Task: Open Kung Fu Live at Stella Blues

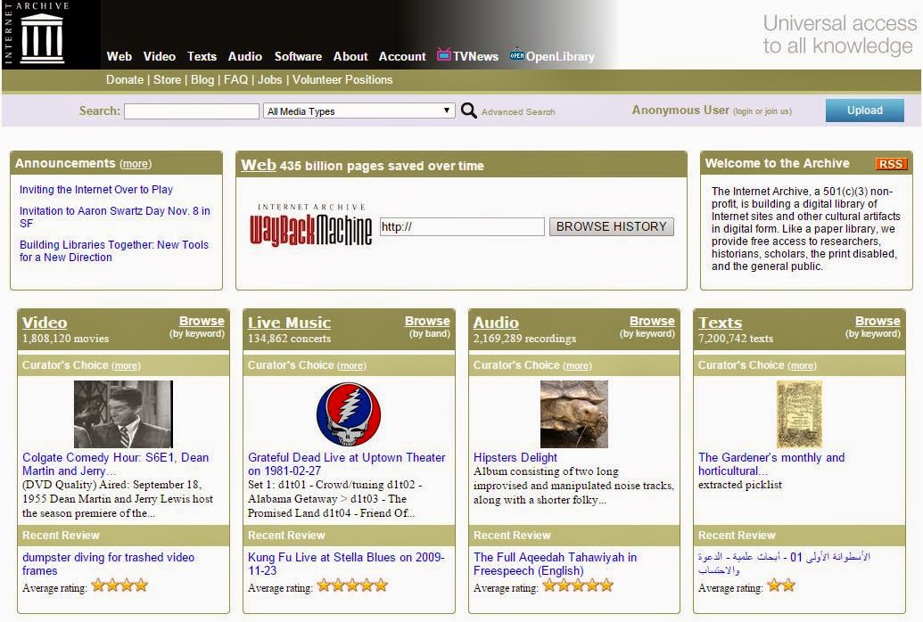Action: pos(346,564)
